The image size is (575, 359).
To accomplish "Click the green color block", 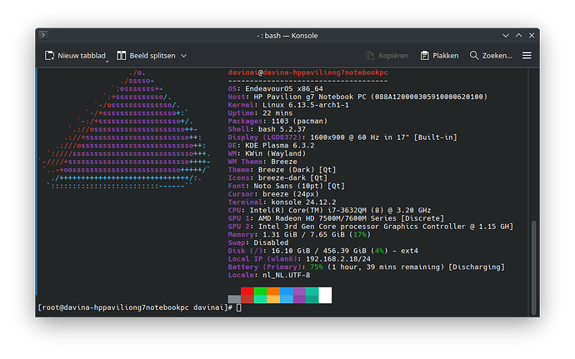I will [x=261, y=295].
